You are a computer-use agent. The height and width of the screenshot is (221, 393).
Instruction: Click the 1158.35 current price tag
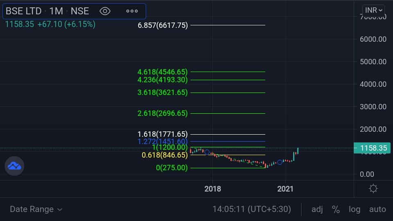(372, 148)
